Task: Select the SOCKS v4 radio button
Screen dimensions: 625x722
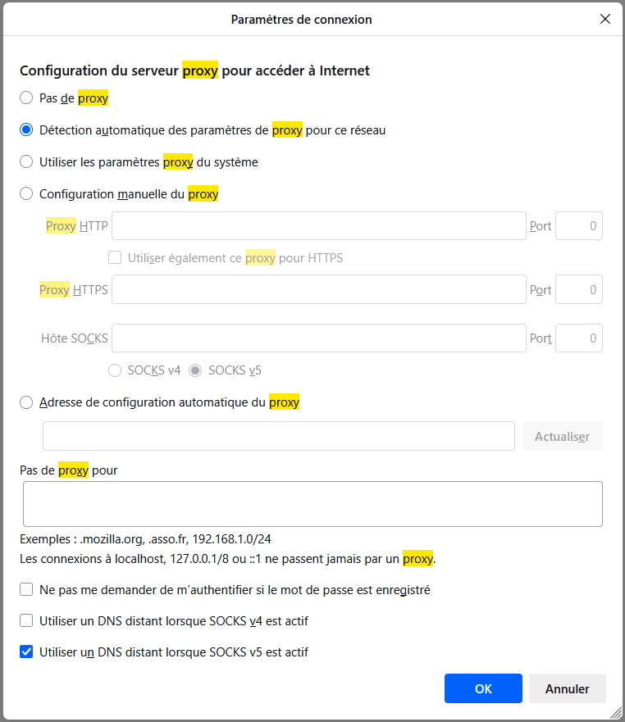Action: click(116, 370)
